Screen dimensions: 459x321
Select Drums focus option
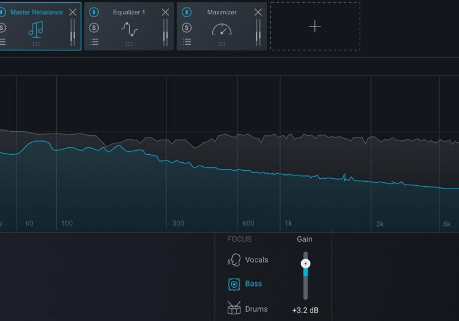[247, 309]
